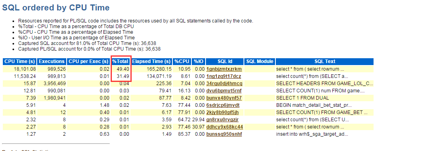Select elapsed time value 134,071.19

click(x=160, y=76)
